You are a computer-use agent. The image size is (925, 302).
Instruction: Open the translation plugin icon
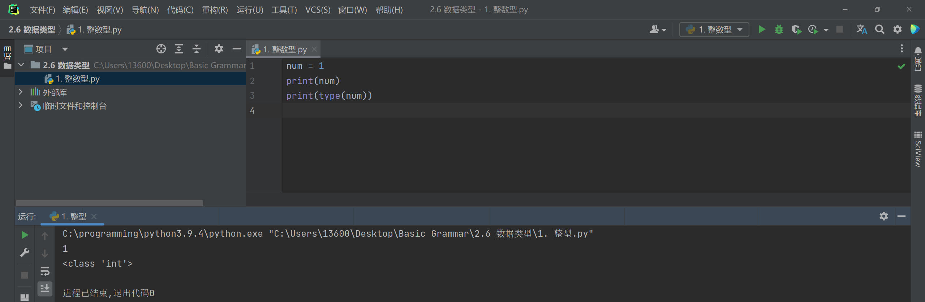coord(861,29)
